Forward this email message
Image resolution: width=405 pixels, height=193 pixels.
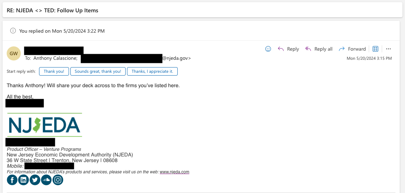click(352, 49)
